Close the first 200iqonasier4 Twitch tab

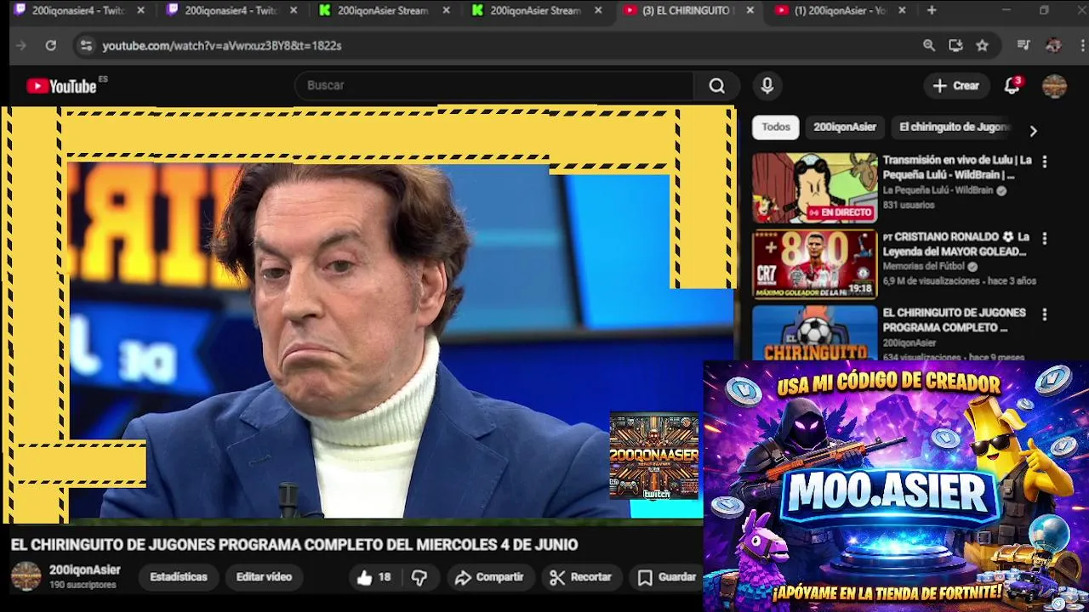coord(140,11)
